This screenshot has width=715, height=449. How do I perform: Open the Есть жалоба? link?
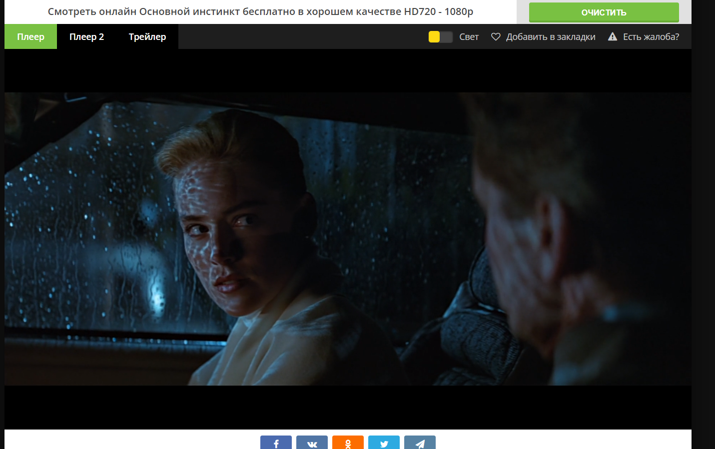651,37
